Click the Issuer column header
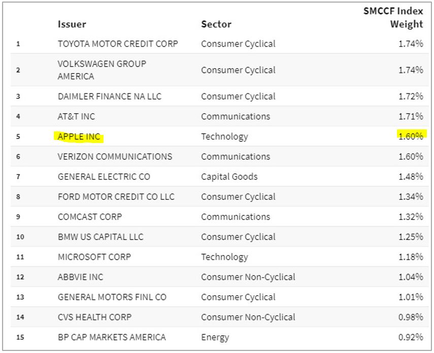This screenshot has width=434, height=353. click(x=72, y=24)
